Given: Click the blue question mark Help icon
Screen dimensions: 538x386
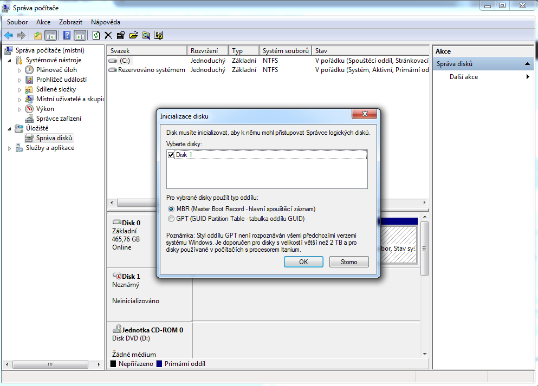Looking at the screenshot, I should pyautogui.click(x=67, y=35).
